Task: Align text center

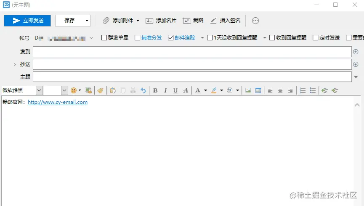Action: tap(280, 90)
